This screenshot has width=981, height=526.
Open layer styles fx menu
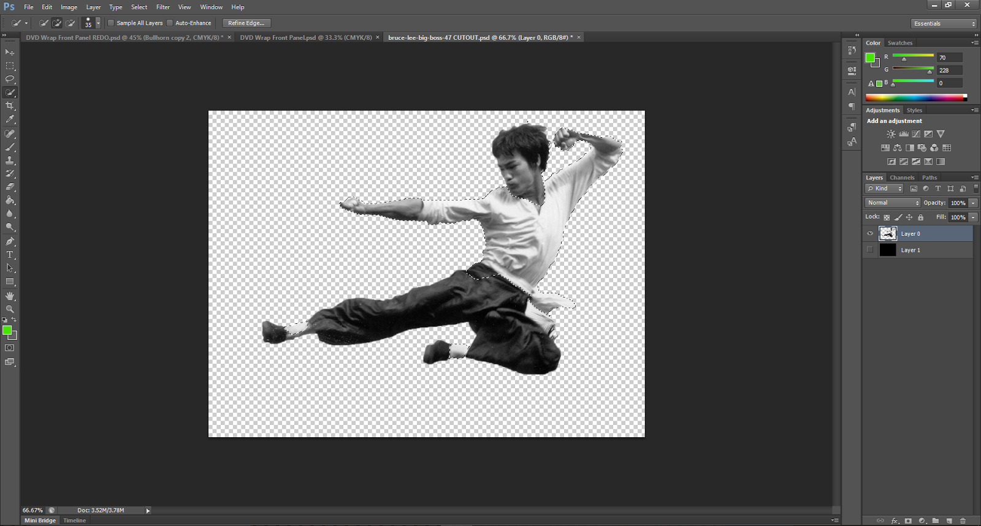(895, 520)
